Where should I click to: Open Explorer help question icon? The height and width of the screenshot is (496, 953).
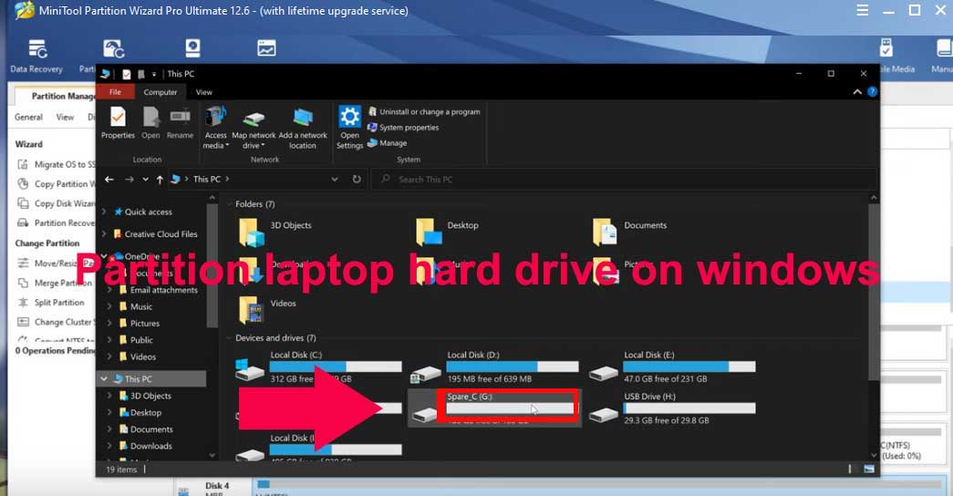872,92
